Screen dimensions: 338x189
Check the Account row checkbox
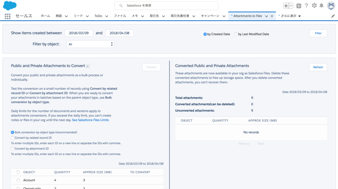click(18, 180)
